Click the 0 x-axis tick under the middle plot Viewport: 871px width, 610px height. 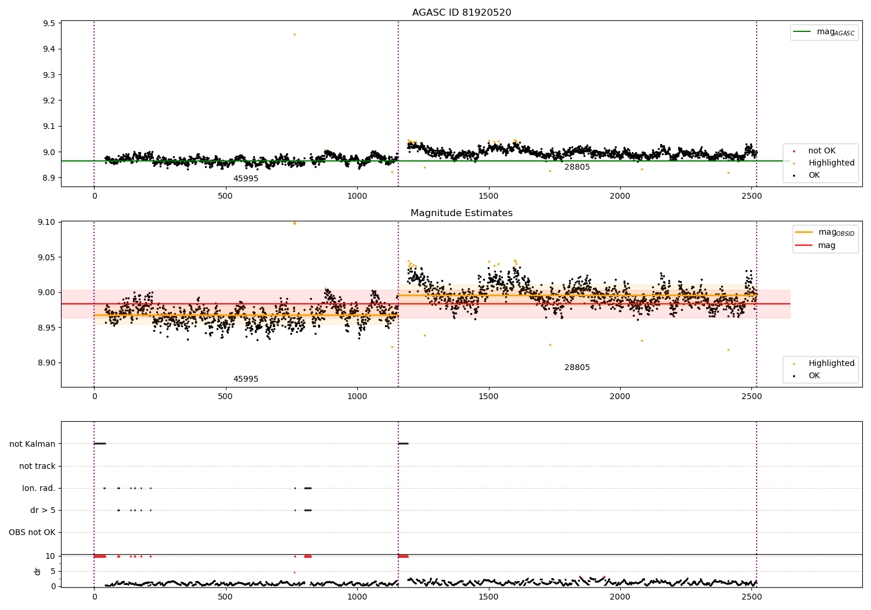tap(94, 396)
